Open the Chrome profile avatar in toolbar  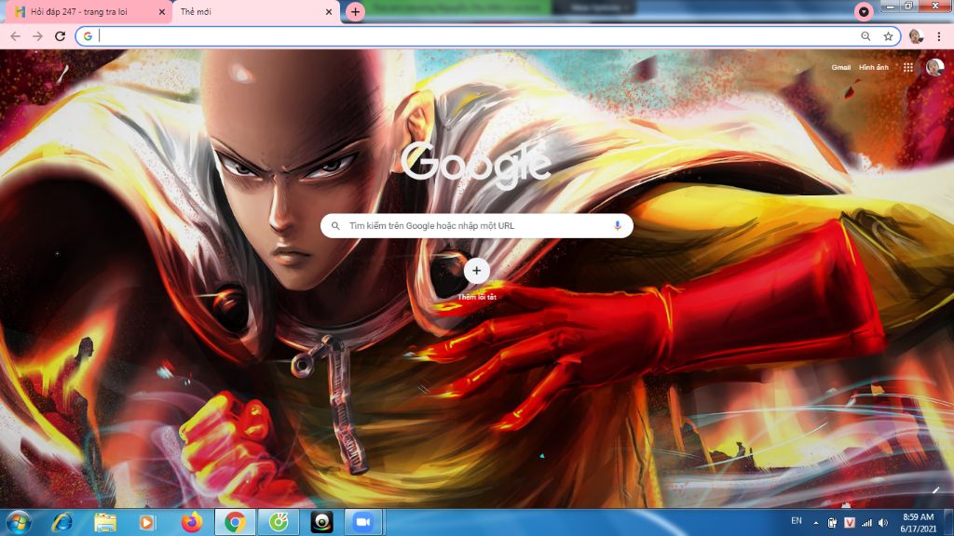pos(917,36)
